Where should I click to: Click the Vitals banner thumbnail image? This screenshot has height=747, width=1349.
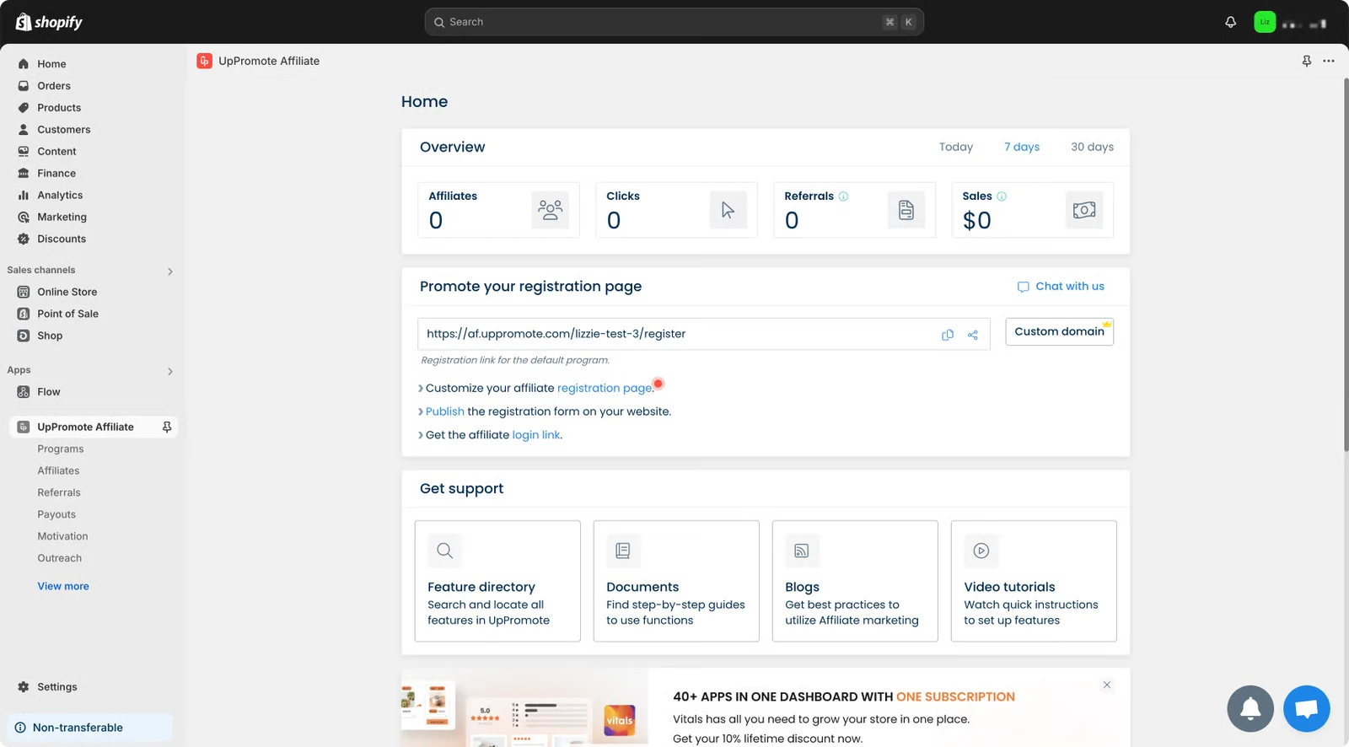pos(524,708)
